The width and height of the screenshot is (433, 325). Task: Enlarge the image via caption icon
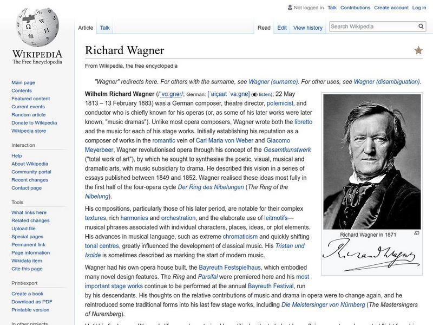coord(417,233)
